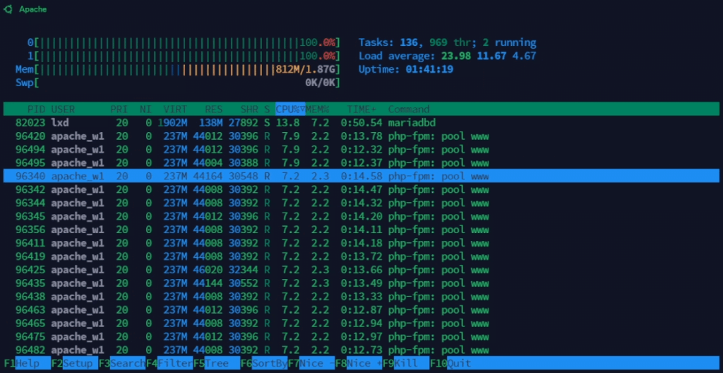The image size is (723, 373).
Task: Click the F3 Search button
Action: point(122,363)
